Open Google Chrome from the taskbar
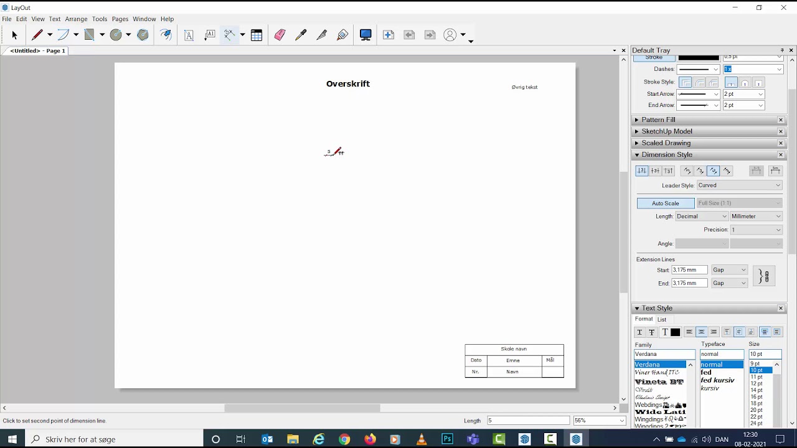The width and height of the screenshot is (797, 448). point(344,439)
